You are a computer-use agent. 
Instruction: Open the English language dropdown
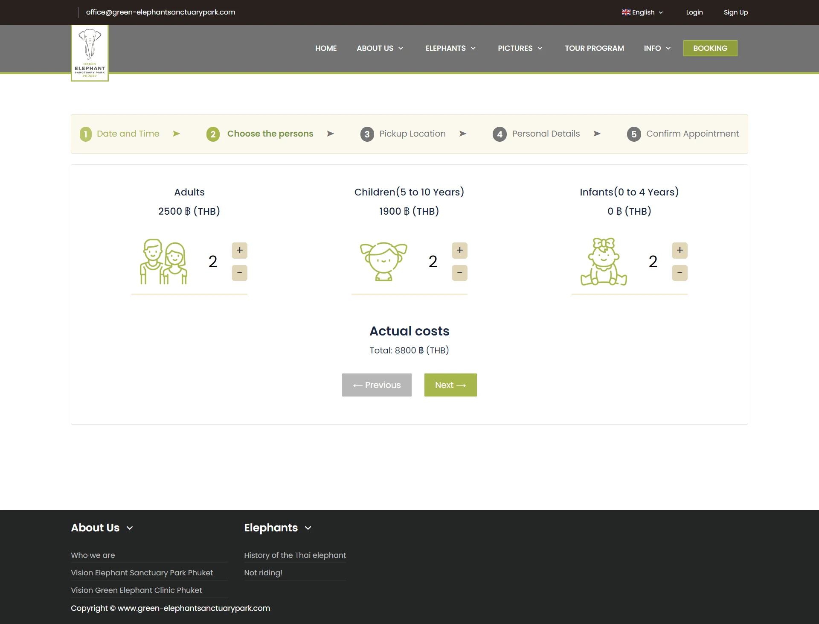(642, 12)
